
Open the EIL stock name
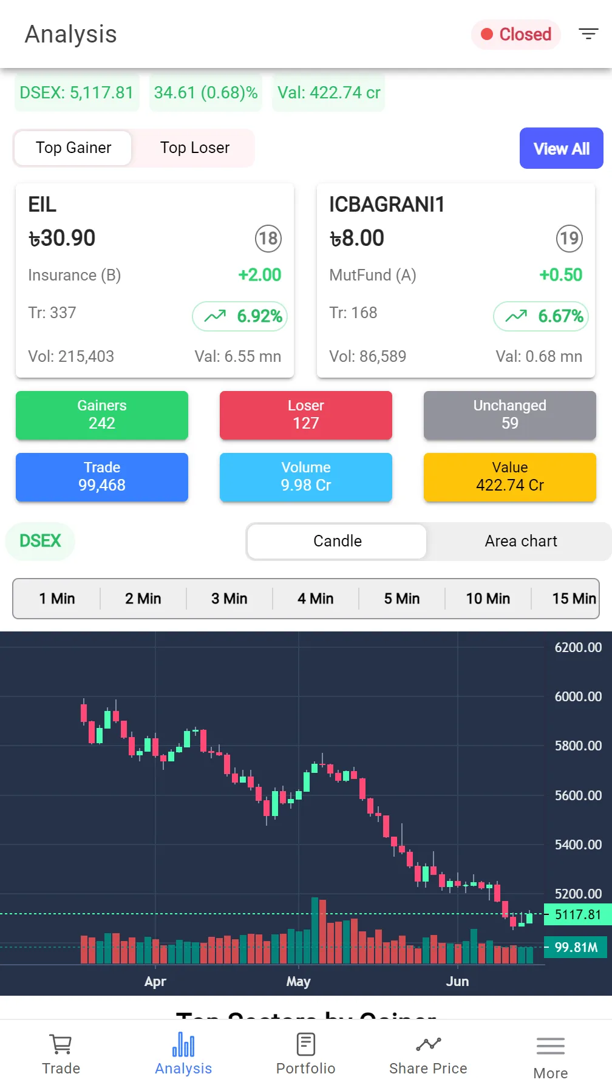coord(42,205)
